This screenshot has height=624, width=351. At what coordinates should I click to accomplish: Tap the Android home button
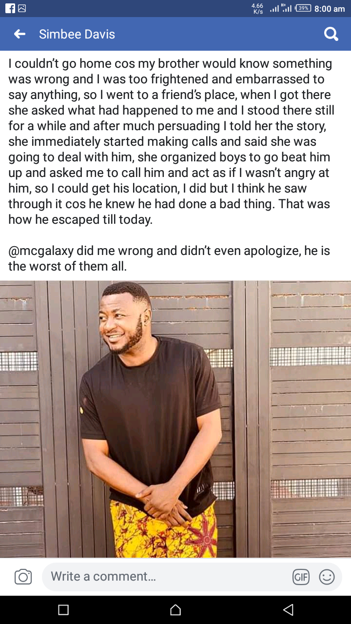point(175,609)
